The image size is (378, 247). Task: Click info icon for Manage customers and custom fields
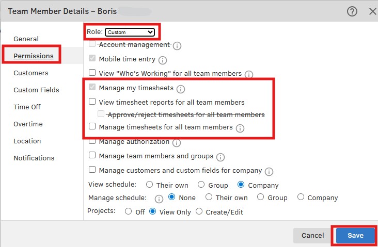269,171
